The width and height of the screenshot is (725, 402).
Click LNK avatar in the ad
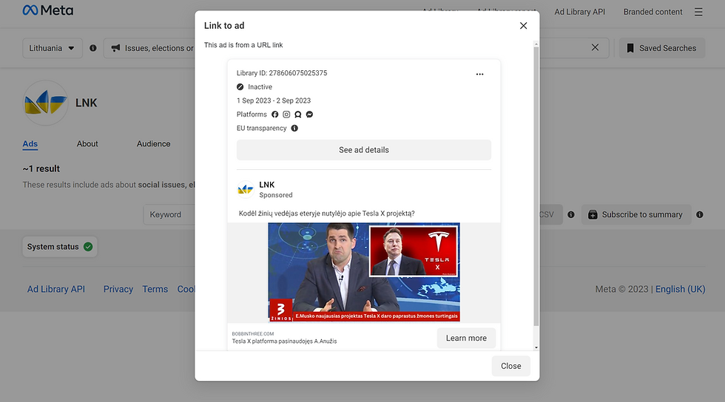point(245,189)
